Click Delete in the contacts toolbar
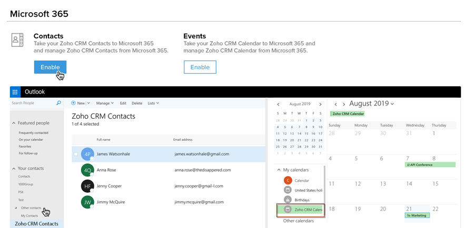The image size is (474, 228). click(137, 103)
